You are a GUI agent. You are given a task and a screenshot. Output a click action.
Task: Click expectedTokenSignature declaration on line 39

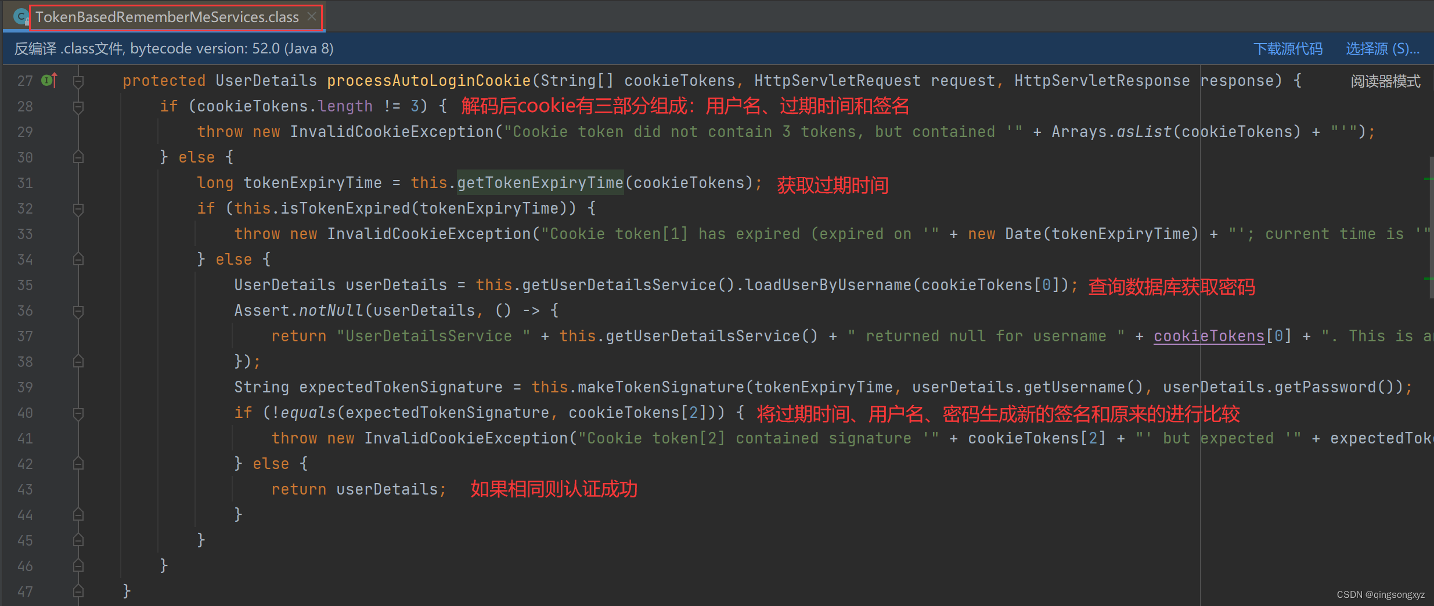coord(401,387)
